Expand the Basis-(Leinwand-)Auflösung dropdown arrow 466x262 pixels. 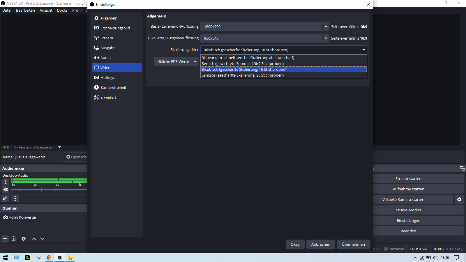(326, 26)
